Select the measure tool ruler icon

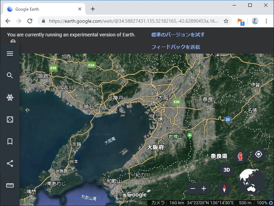pyautogui.click(x=10, y=185)
